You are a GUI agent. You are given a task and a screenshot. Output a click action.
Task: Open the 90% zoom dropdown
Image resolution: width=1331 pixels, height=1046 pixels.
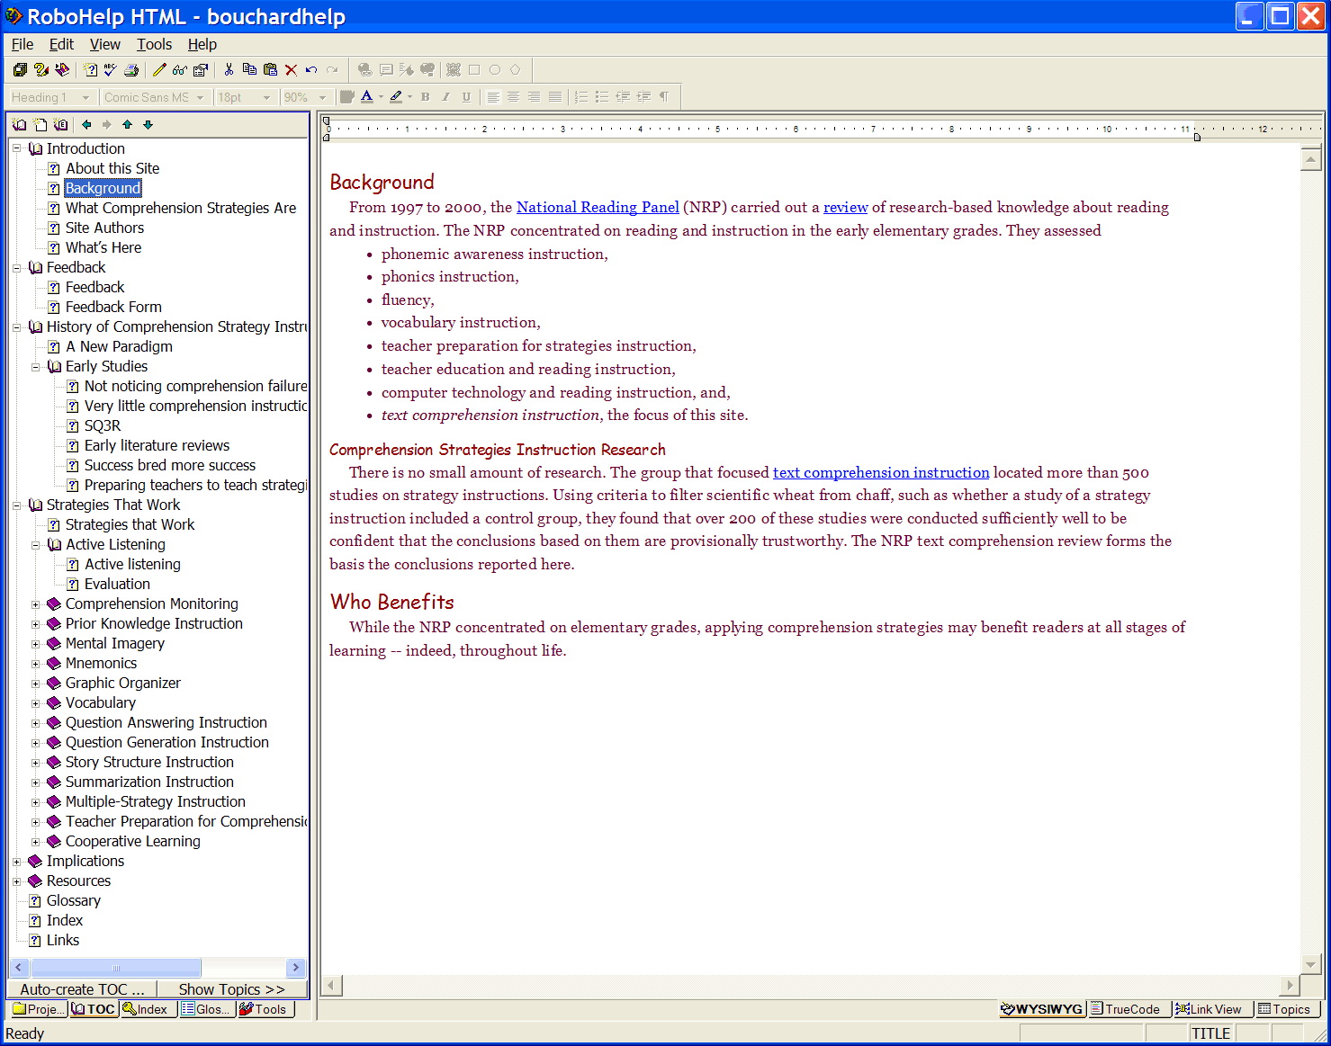pos(322,97)
